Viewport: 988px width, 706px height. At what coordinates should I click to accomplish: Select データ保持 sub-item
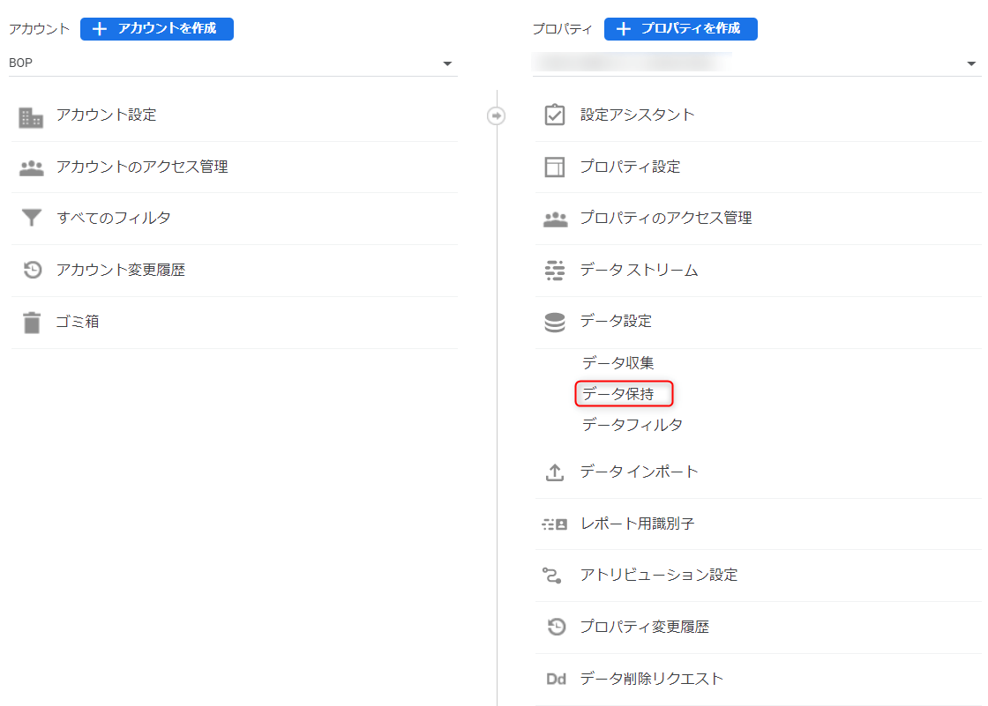[618, 394]
